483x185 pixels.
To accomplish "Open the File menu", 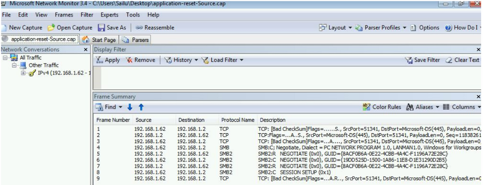I will (7, 15).
